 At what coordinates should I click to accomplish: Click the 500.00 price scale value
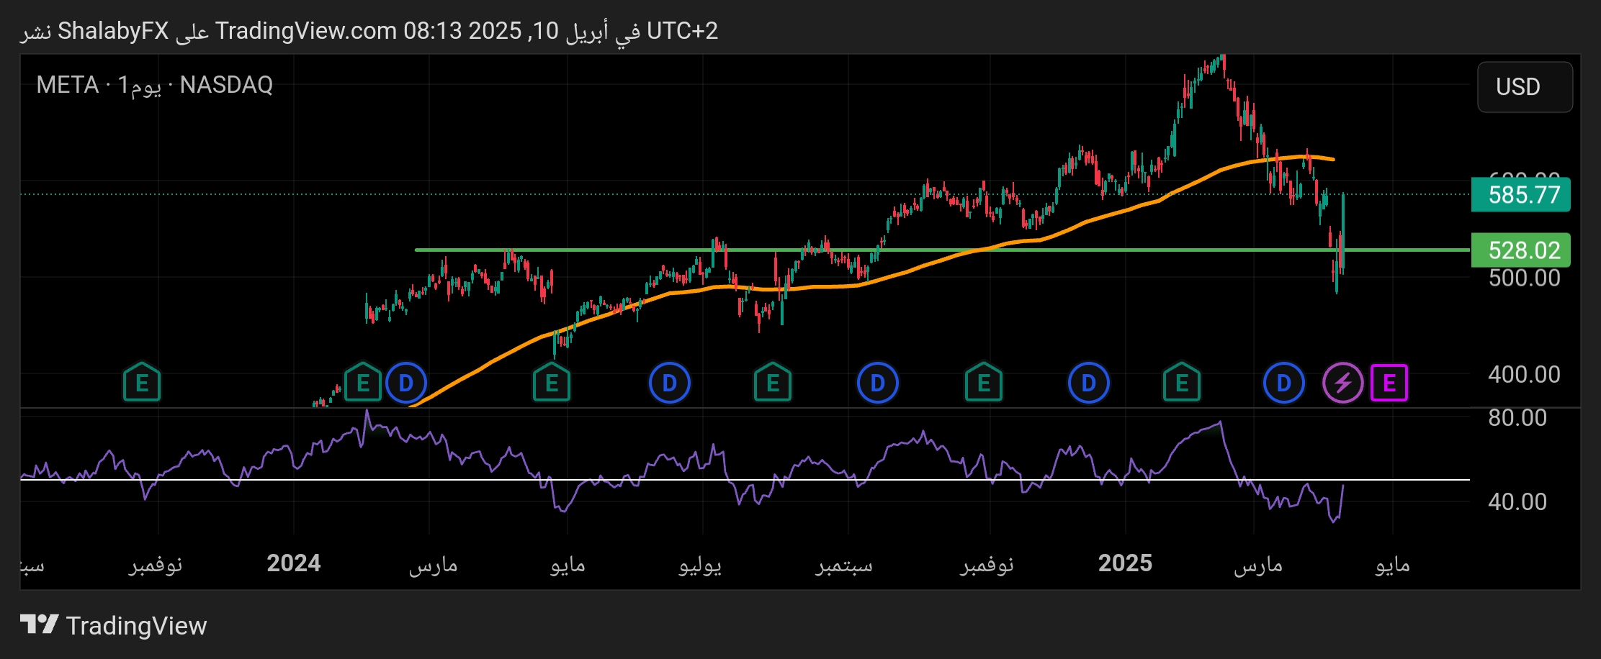coord(1524,278)
